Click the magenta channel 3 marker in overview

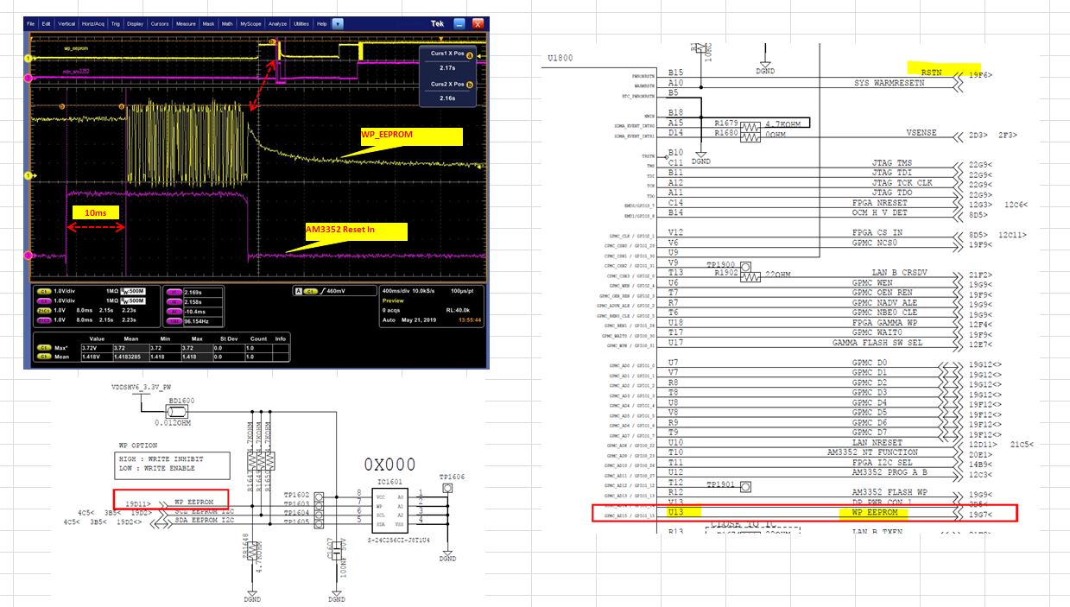coord(28,77)
